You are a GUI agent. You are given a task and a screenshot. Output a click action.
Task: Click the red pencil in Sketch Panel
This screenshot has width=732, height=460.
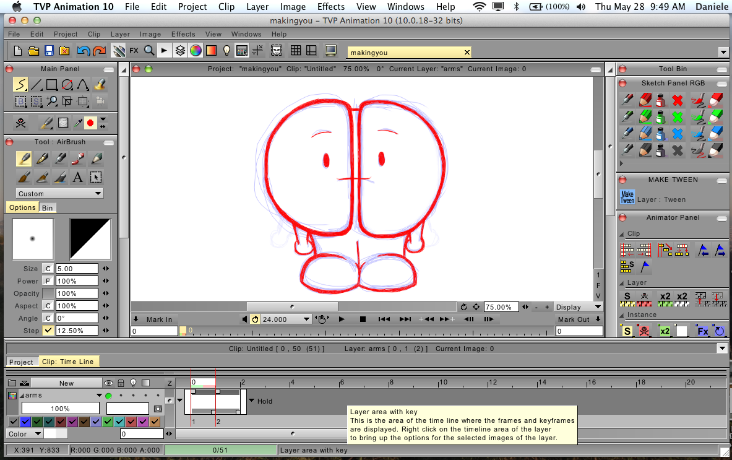coord(645,100)
